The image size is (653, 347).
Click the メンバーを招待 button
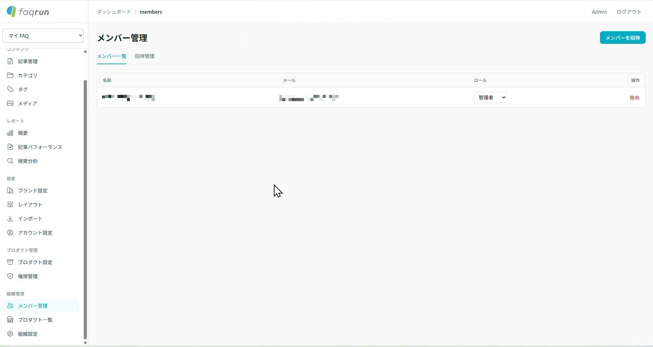(622, 38)
